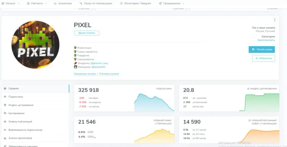Click the yellow average reach chart
The width and height of the screenshot is (287, 147).
tap(154, 136)
